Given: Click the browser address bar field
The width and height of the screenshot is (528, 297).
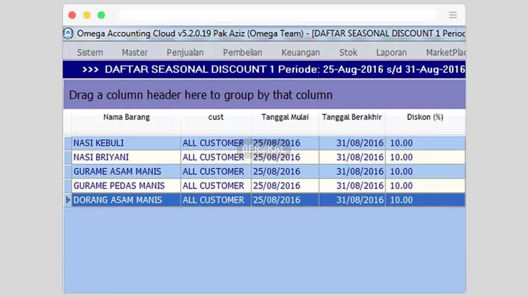Looking at the screenshot, I should click(277, 15).
